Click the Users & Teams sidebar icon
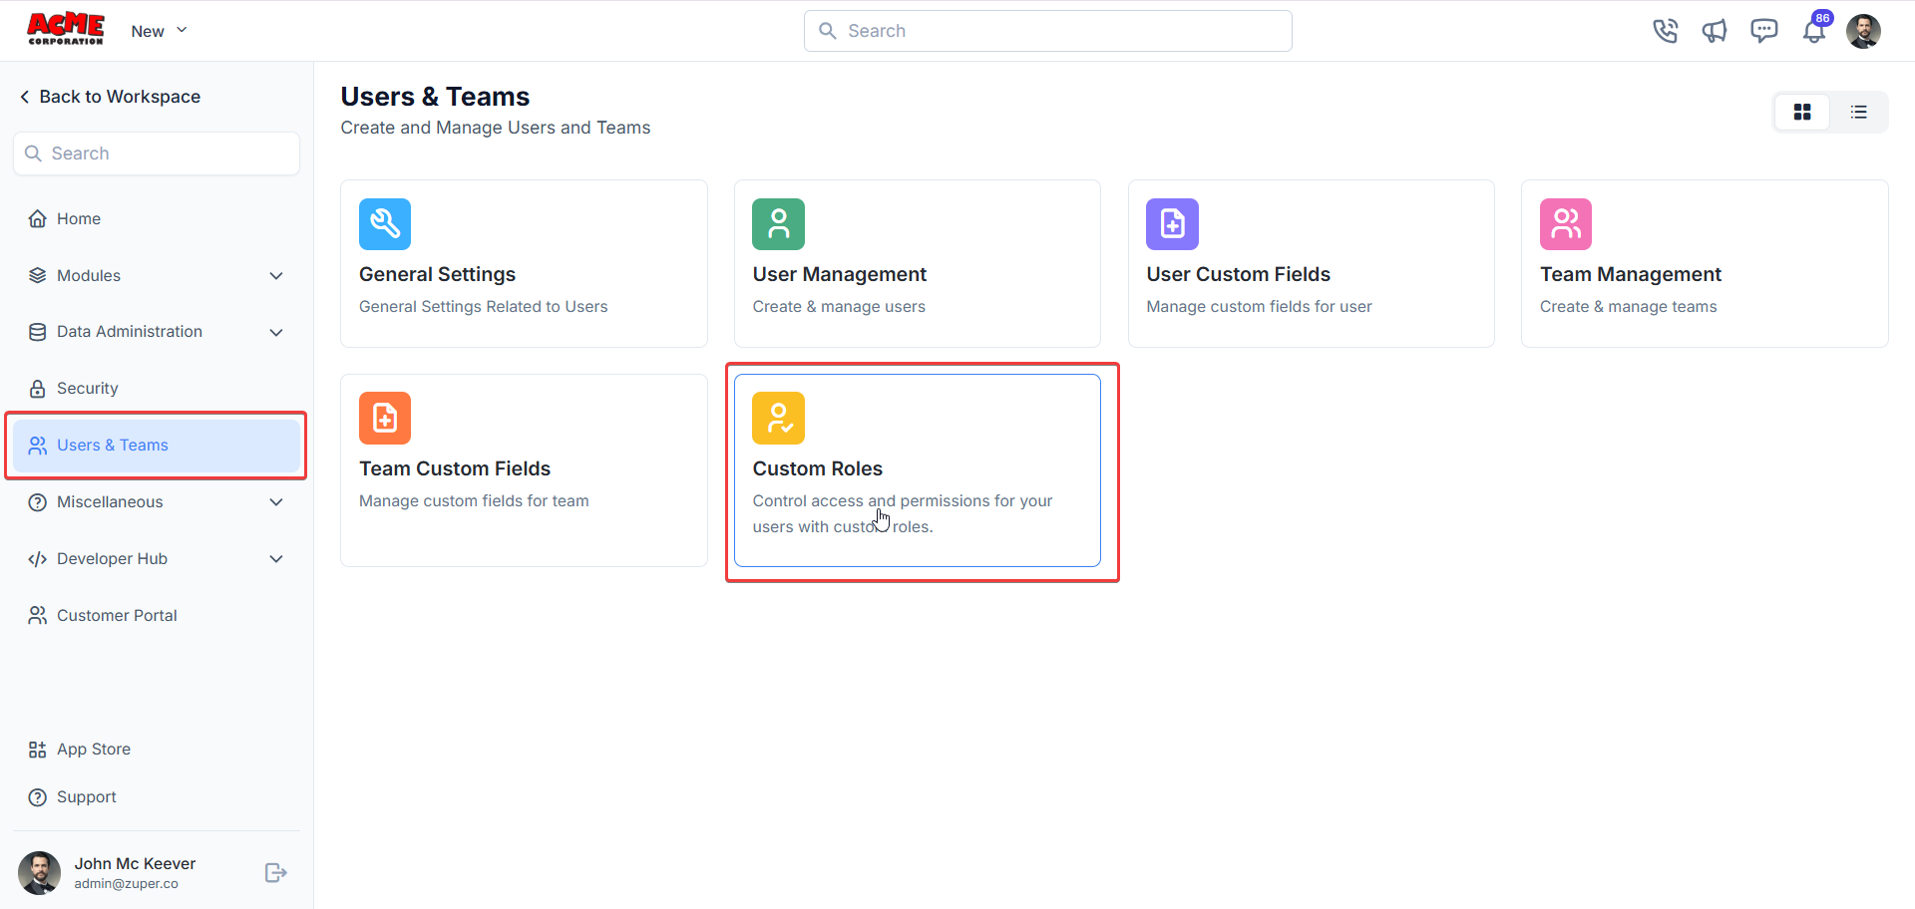This screenshot has height=909, width=1915. (38, 446)
